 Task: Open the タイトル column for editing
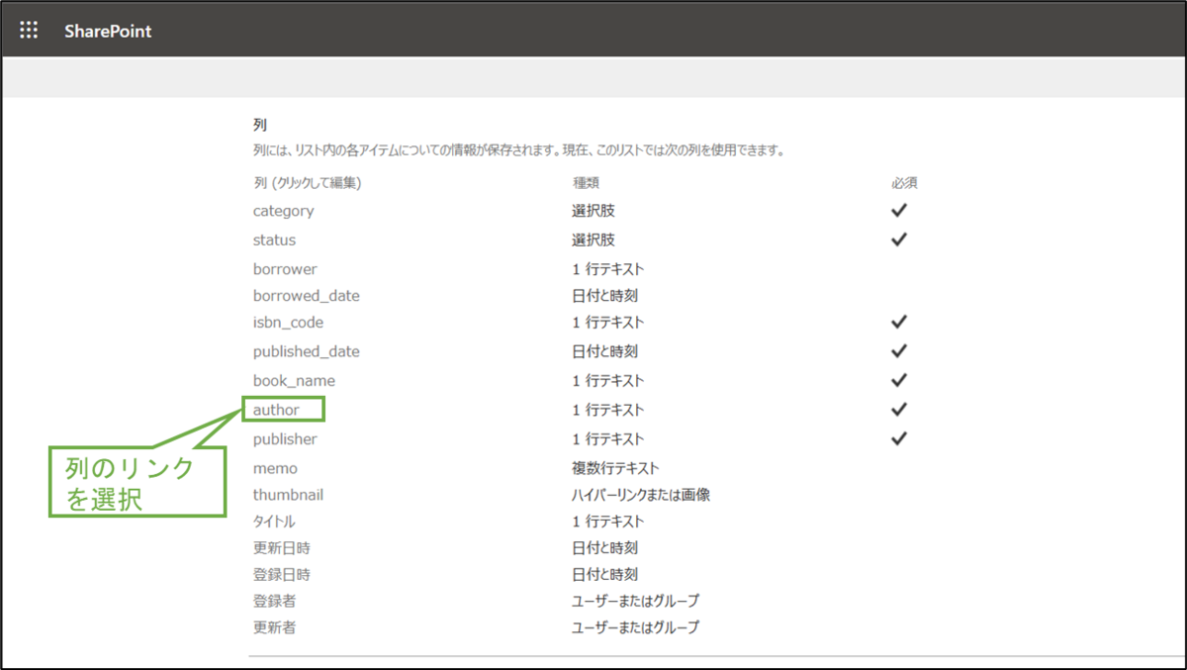[274, 522]
